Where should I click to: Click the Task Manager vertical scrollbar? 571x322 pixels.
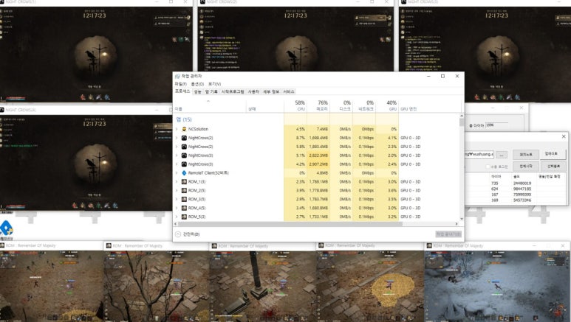462,167
